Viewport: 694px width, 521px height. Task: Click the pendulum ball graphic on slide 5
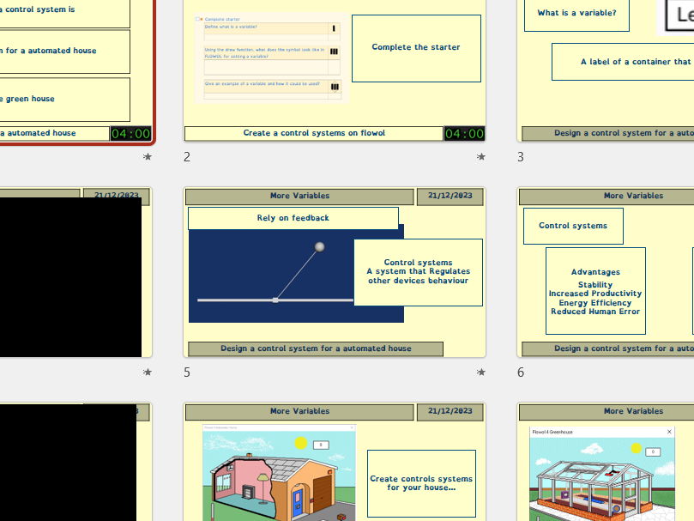click(318, 246)
